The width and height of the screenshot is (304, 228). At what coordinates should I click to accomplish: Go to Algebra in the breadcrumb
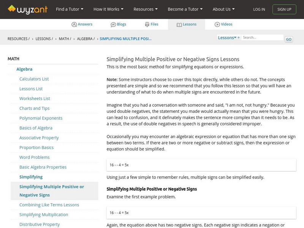pyautogui.click(x=86, y=39)
